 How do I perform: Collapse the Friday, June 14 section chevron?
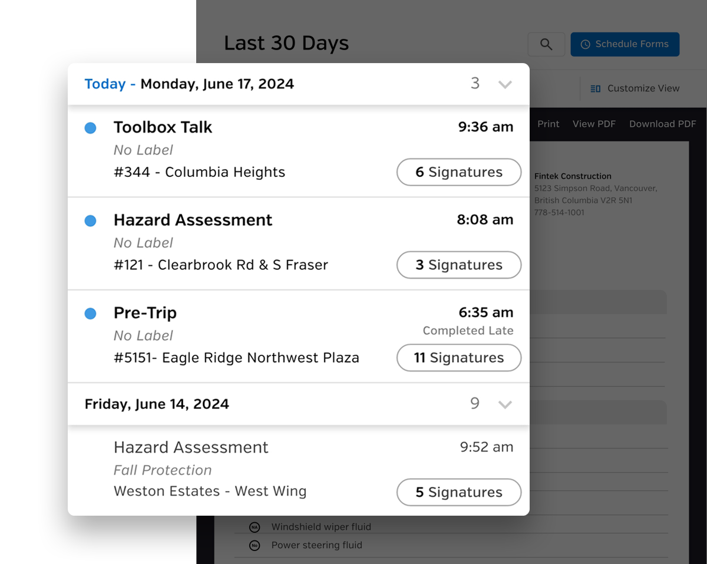click(504, 404)
